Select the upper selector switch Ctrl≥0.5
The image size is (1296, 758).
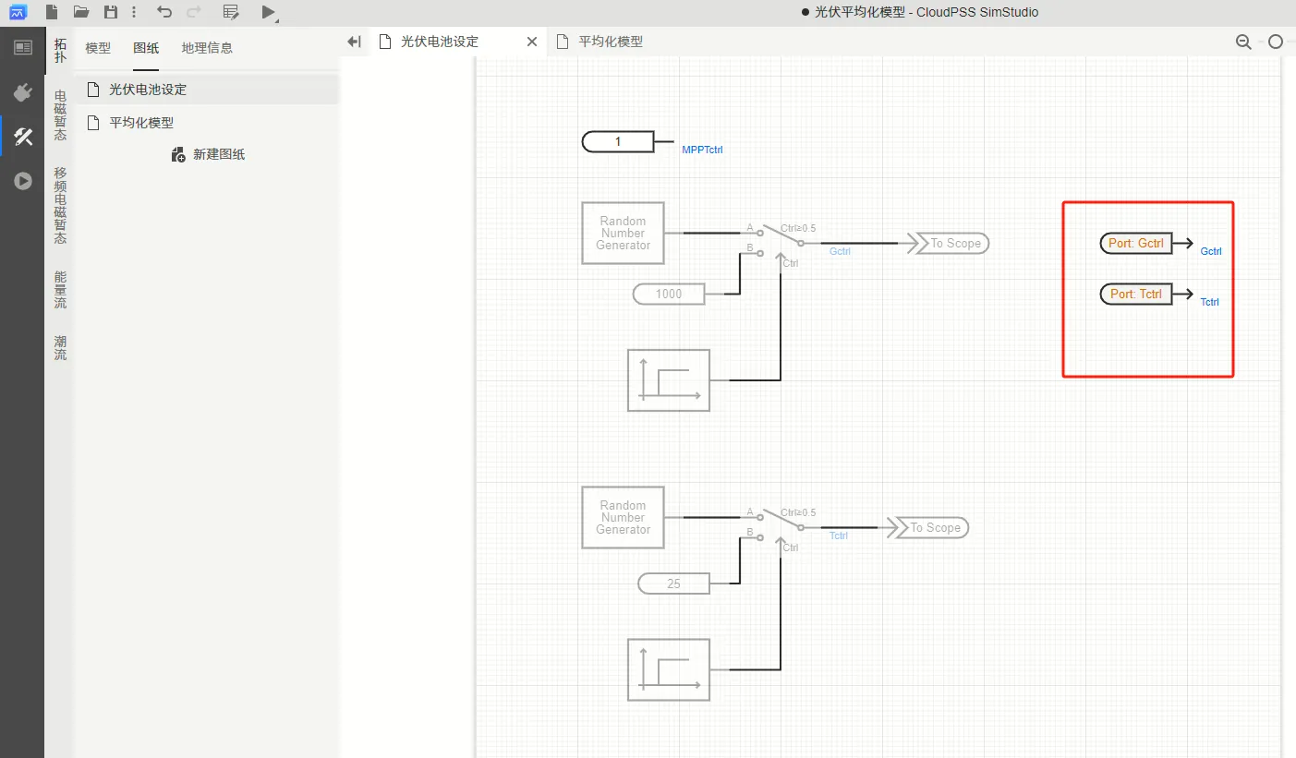tap(782, 243)
